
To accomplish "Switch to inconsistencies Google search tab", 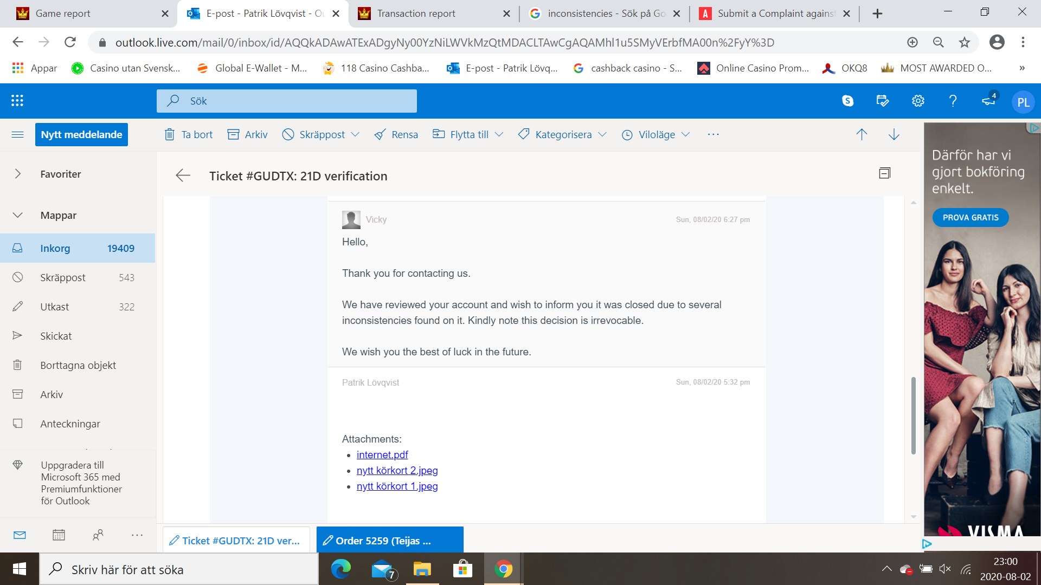I will (x=605, y=14).
